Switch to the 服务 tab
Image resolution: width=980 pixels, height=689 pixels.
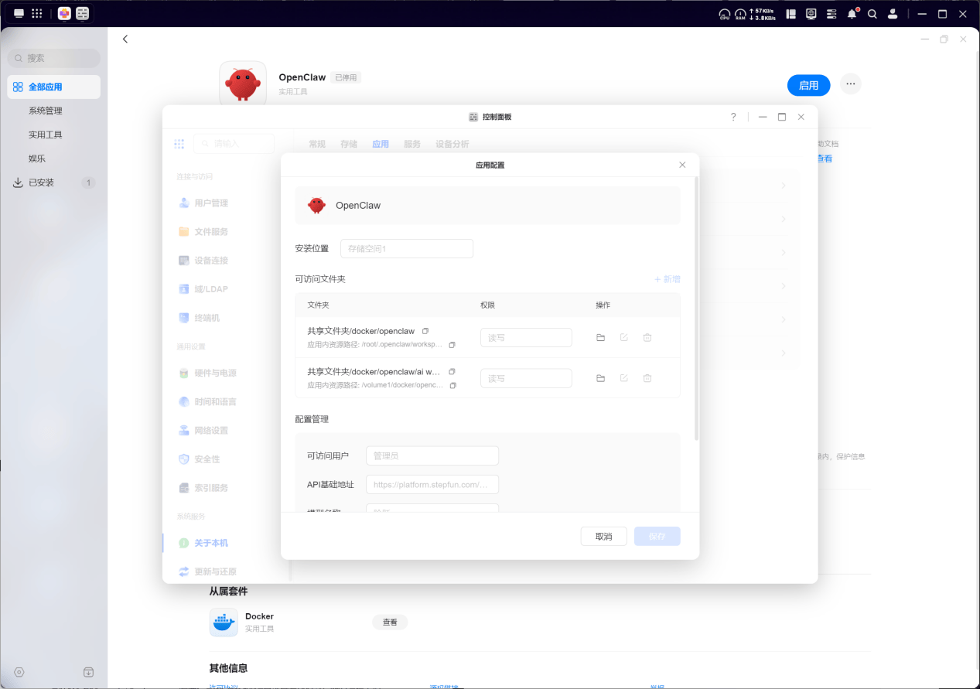pos(412,144)
